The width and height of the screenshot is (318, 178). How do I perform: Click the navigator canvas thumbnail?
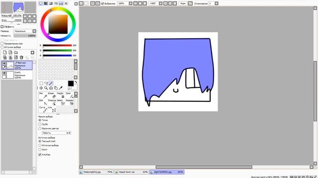pos(18,7)
